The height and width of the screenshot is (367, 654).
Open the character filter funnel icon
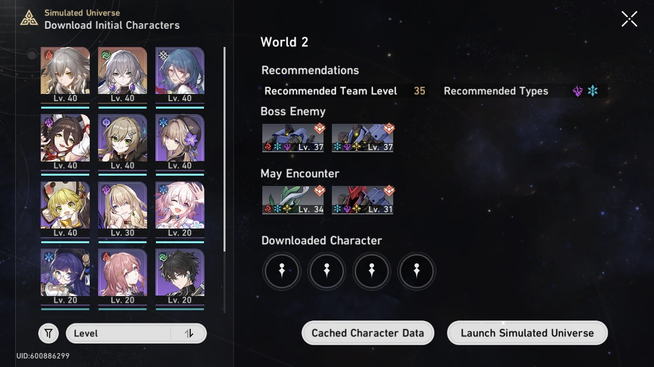pos(49,333)
